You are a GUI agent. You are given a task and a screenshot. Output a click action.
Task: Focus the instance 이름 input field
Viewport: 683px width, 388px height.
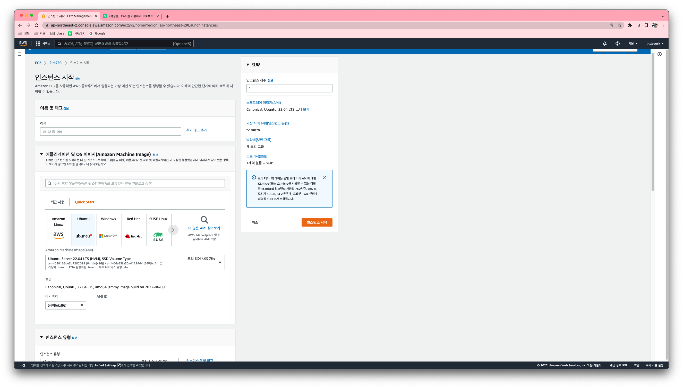[110, 132]
